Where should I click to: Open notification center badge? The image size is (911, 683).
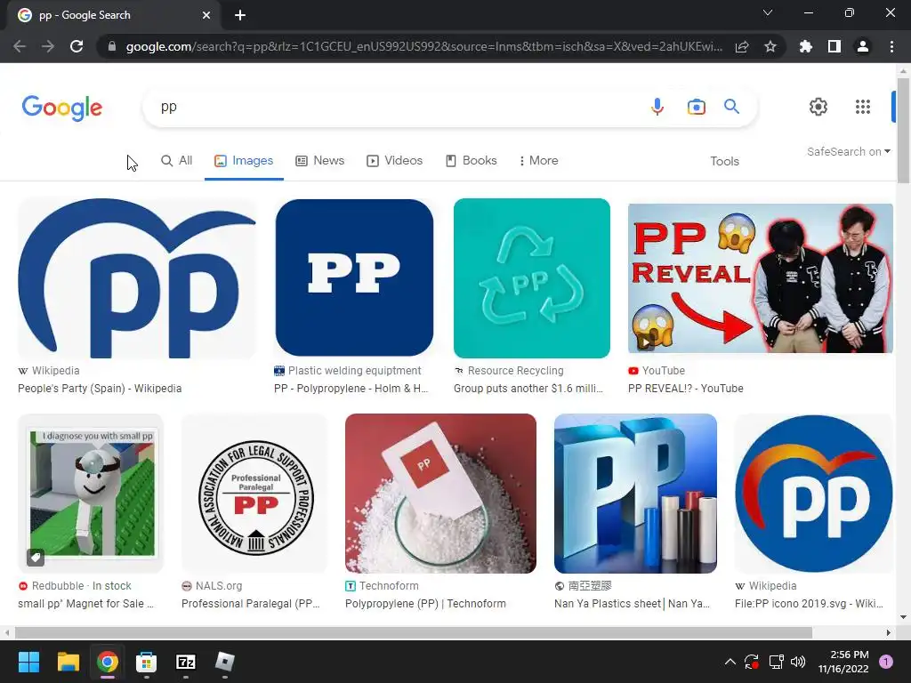pos(885,662)
